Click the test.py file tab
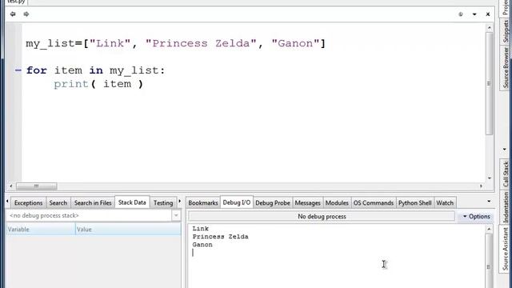The height and width of the screenshot is (288, 512). 16,2
